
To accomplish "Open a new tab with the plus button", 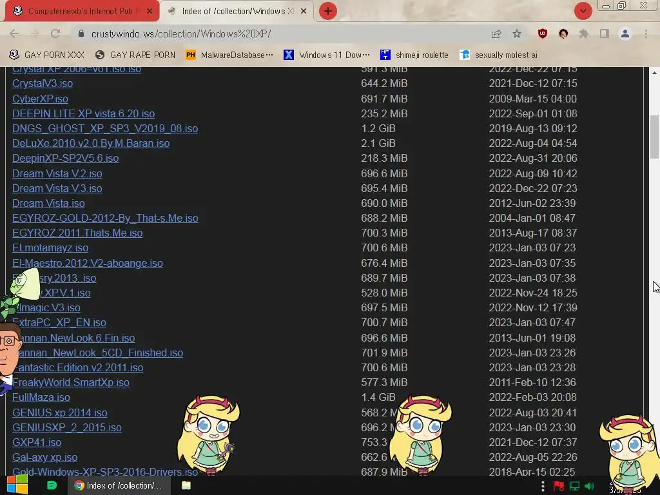I will tap(328, 11).
